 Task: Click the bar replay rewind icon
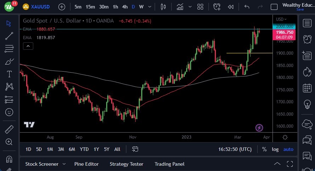click(x=231, y=7)
